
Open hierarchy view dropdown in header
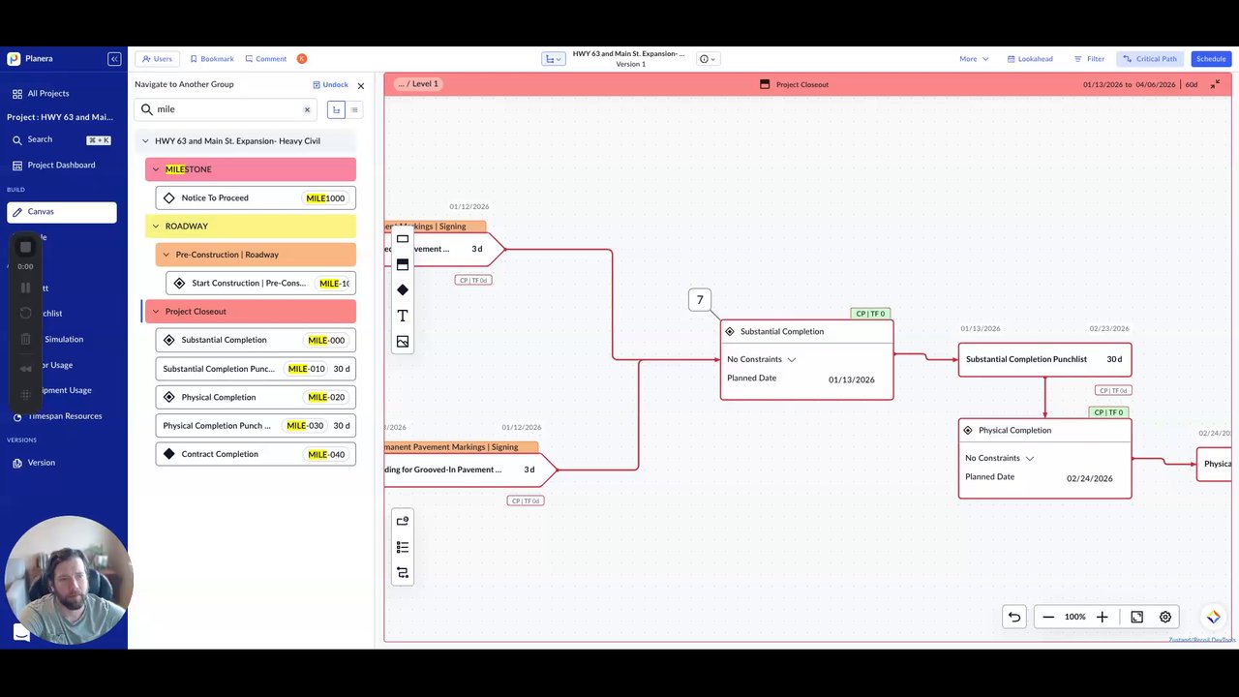point(554,59)
